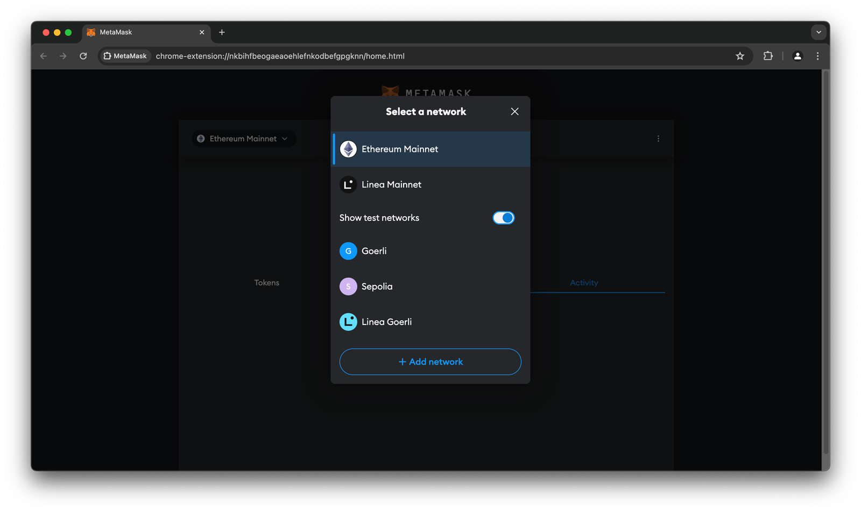Open the Chrome profile icon
This screenshot has width=861, height=512.
point(798,56)
